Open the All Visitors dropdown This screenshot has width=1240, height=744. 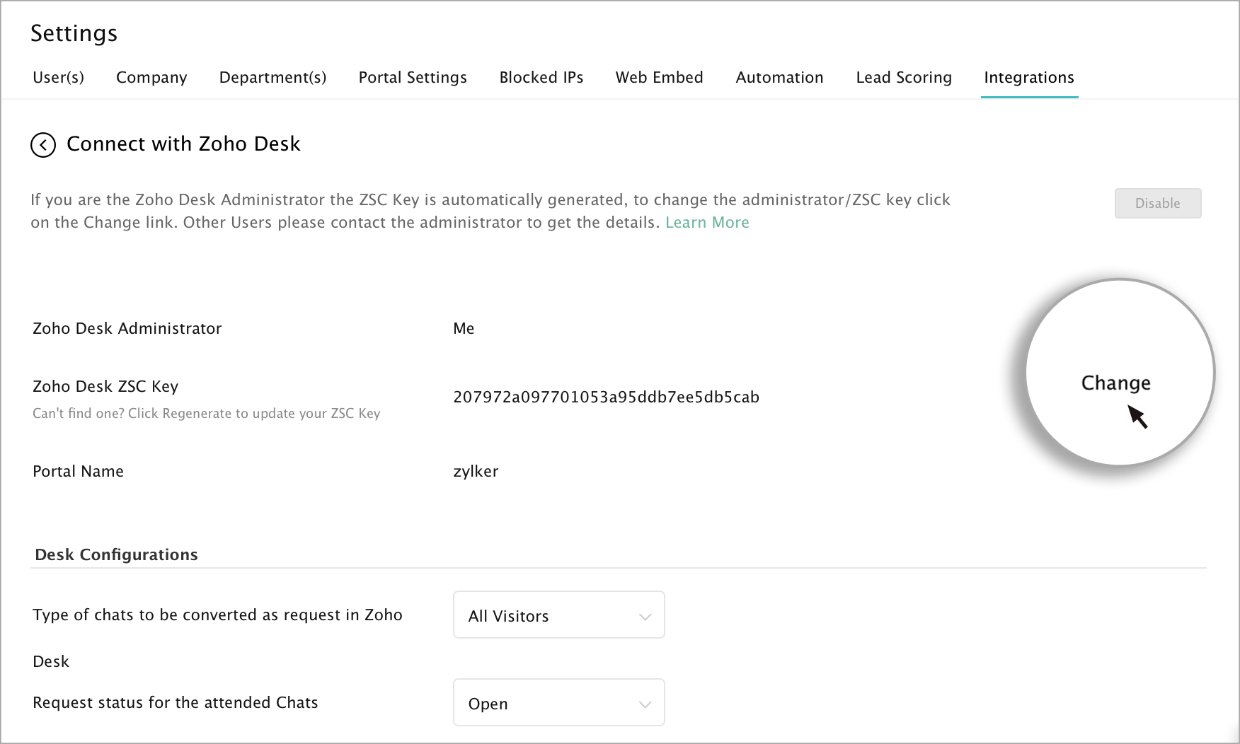(x=558, y=615)
